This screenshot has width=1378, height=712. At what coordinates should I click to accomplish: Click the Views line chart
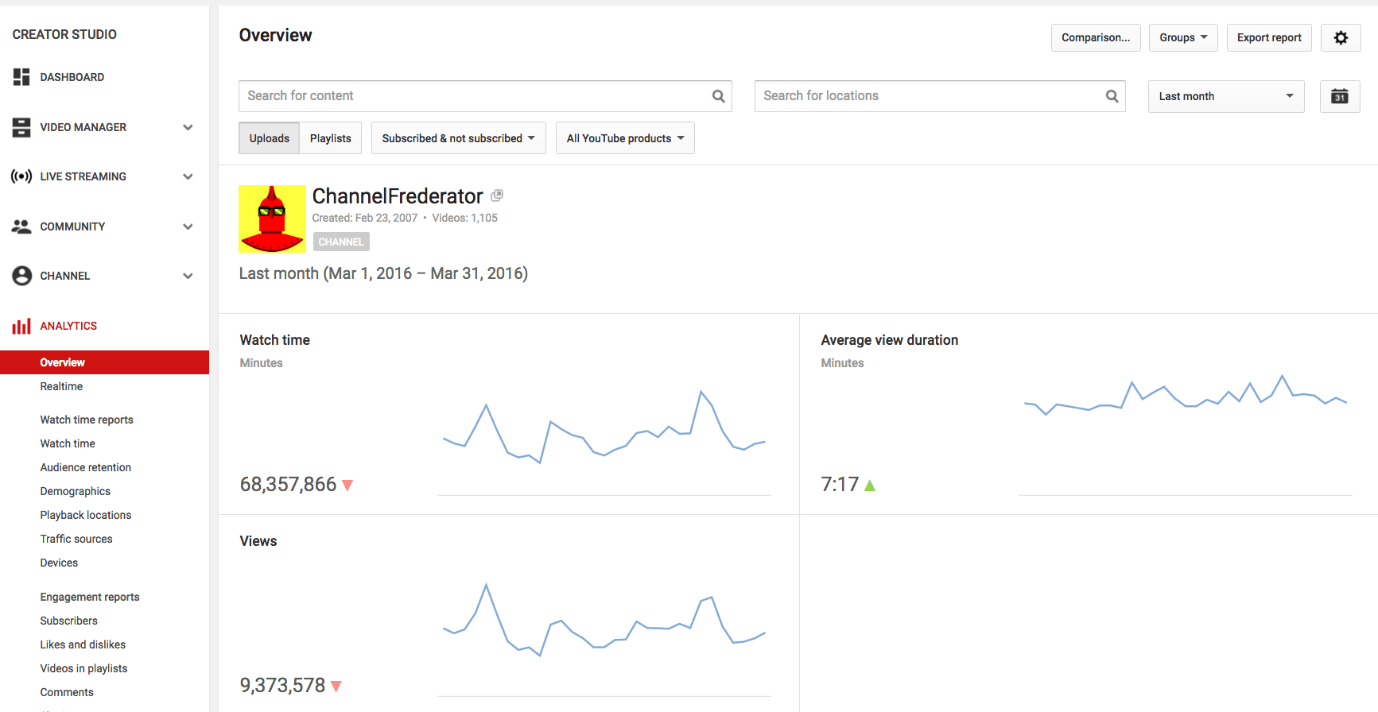[604, 620]
